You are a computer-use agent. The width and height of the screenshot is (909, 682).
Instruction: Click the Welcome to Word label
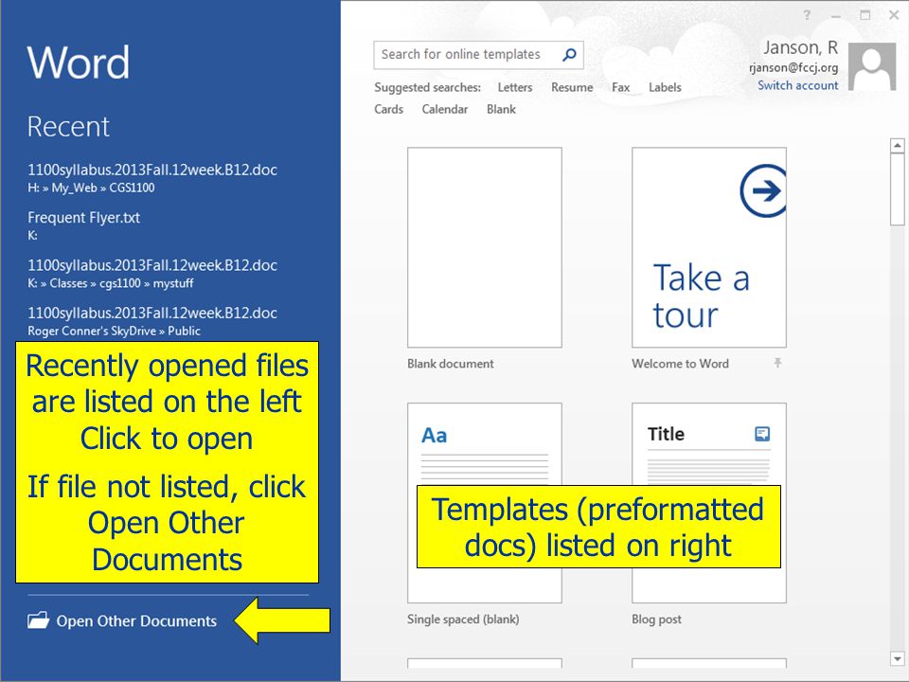tap(680, 364)
